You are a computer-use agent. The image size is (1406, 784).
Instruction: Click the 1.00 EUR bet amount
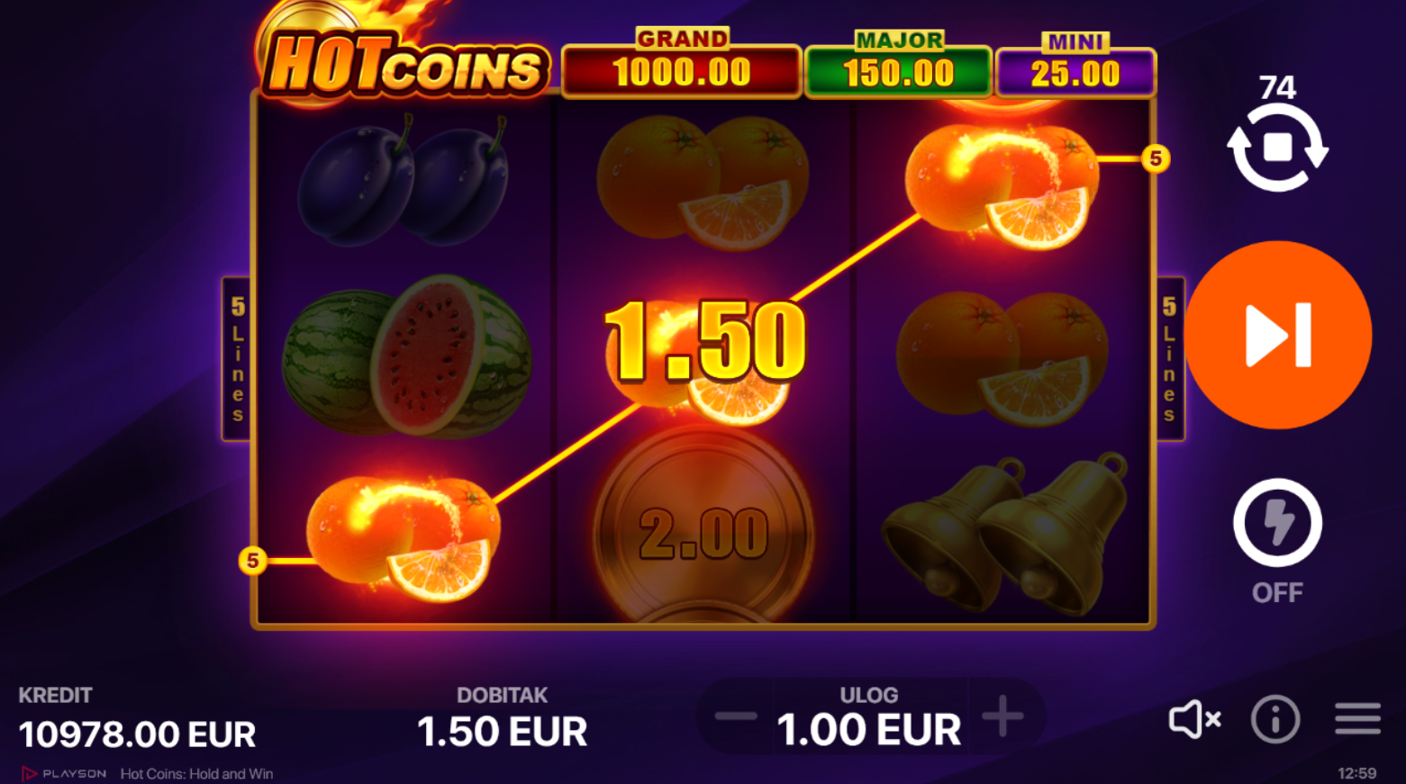(868, 730)
